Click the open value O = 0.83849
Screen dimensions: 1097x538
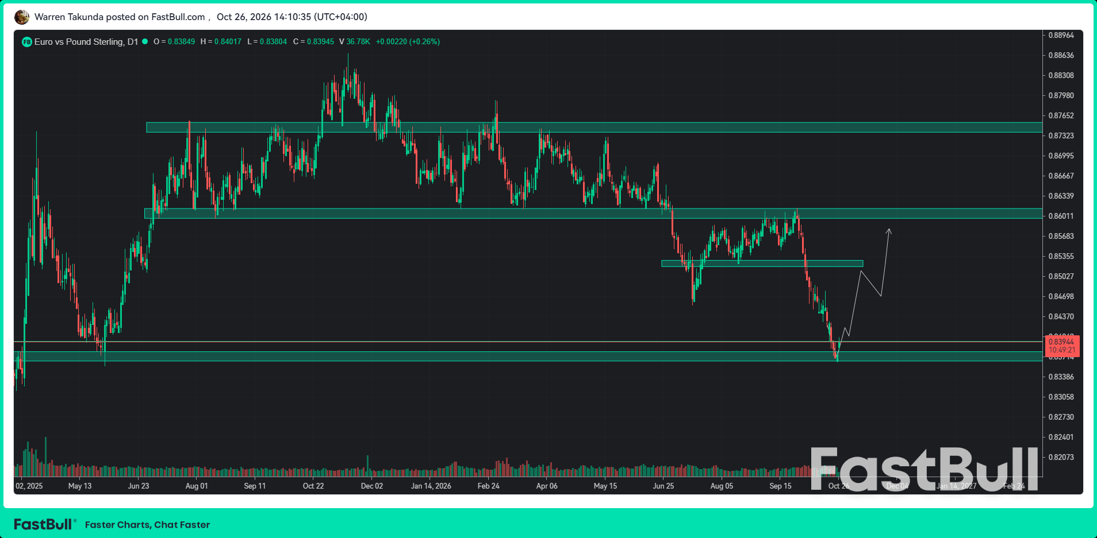(174, 42)
